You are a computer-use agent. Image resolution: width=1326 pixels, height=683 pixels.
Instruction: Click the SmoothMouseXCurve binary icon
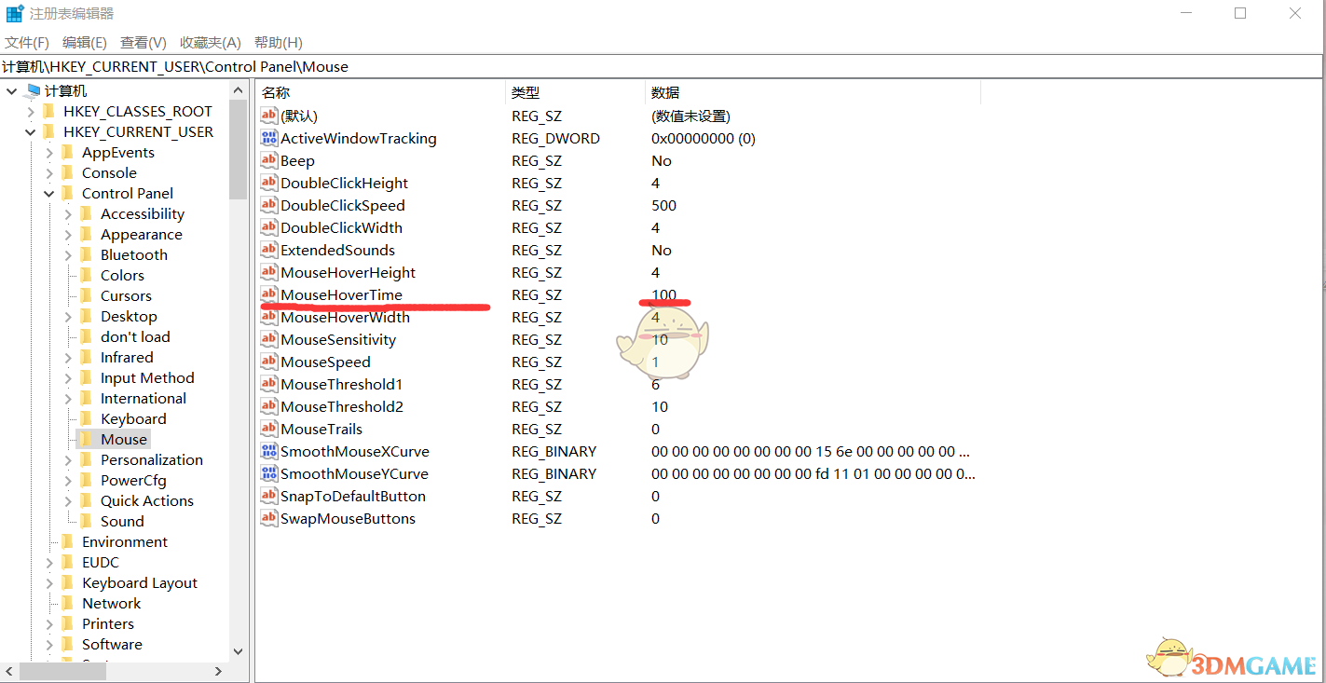point(269,451)
